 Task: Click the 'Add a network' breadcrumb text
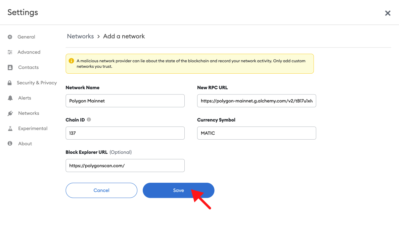coord(124,36)
